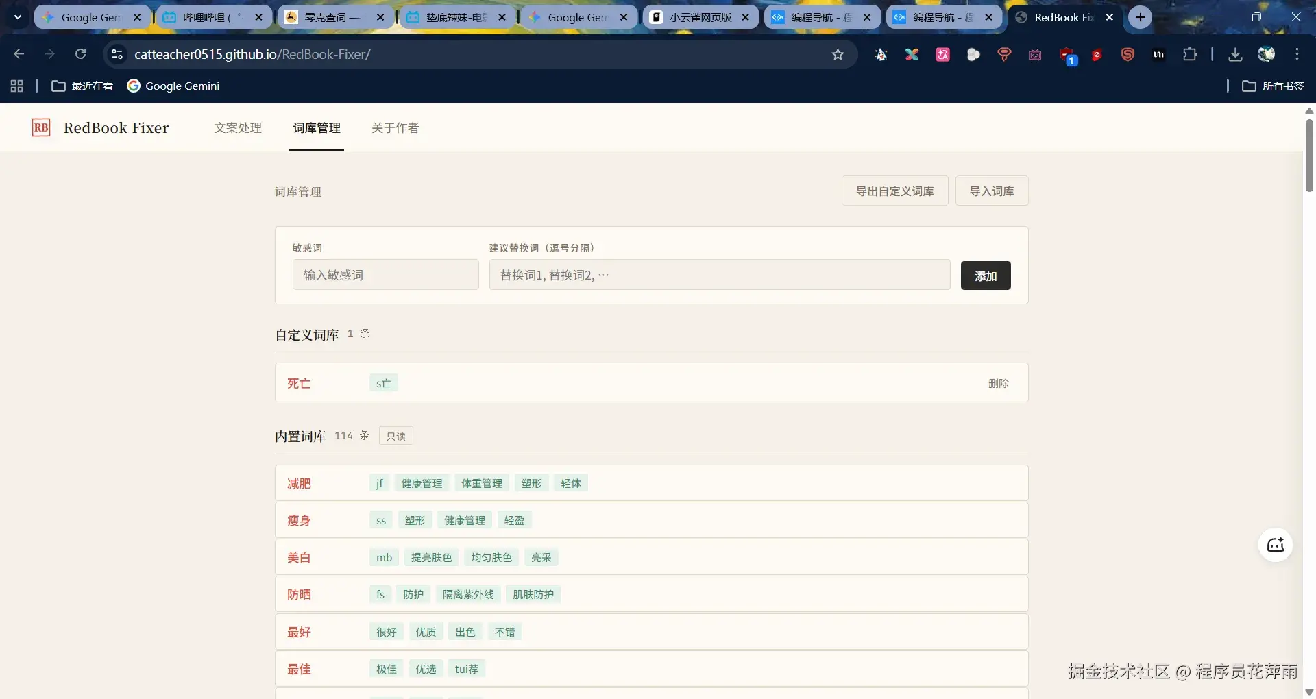Click the 只读 badge
This screenshot has height=699, width=1316.
point(396,436)
